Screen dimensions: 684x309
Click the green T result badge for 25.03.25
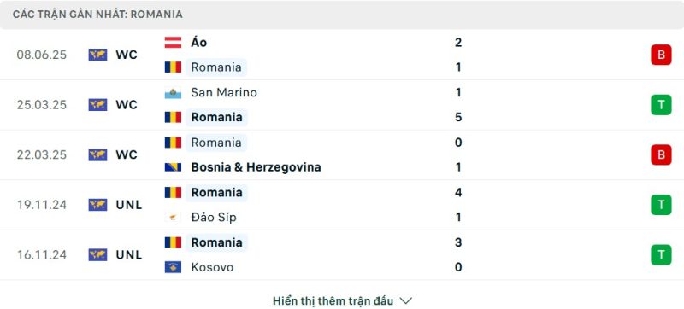click(x=661, y=105)
